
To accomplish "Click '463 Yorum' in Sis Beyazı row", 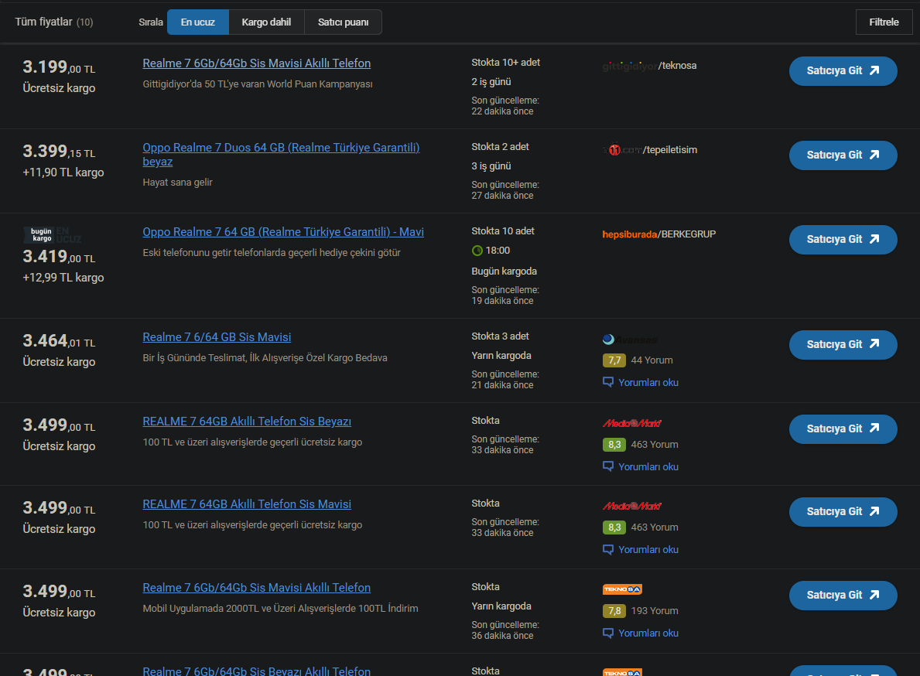I will (655, 445).
